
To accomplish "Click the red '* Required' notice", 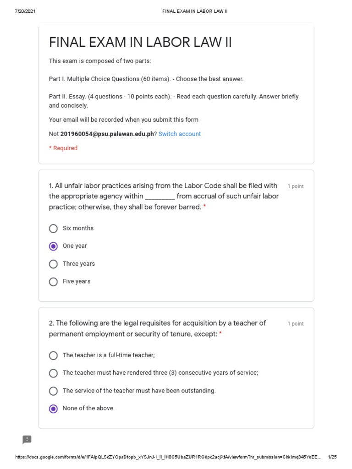I will click(63, 148).
